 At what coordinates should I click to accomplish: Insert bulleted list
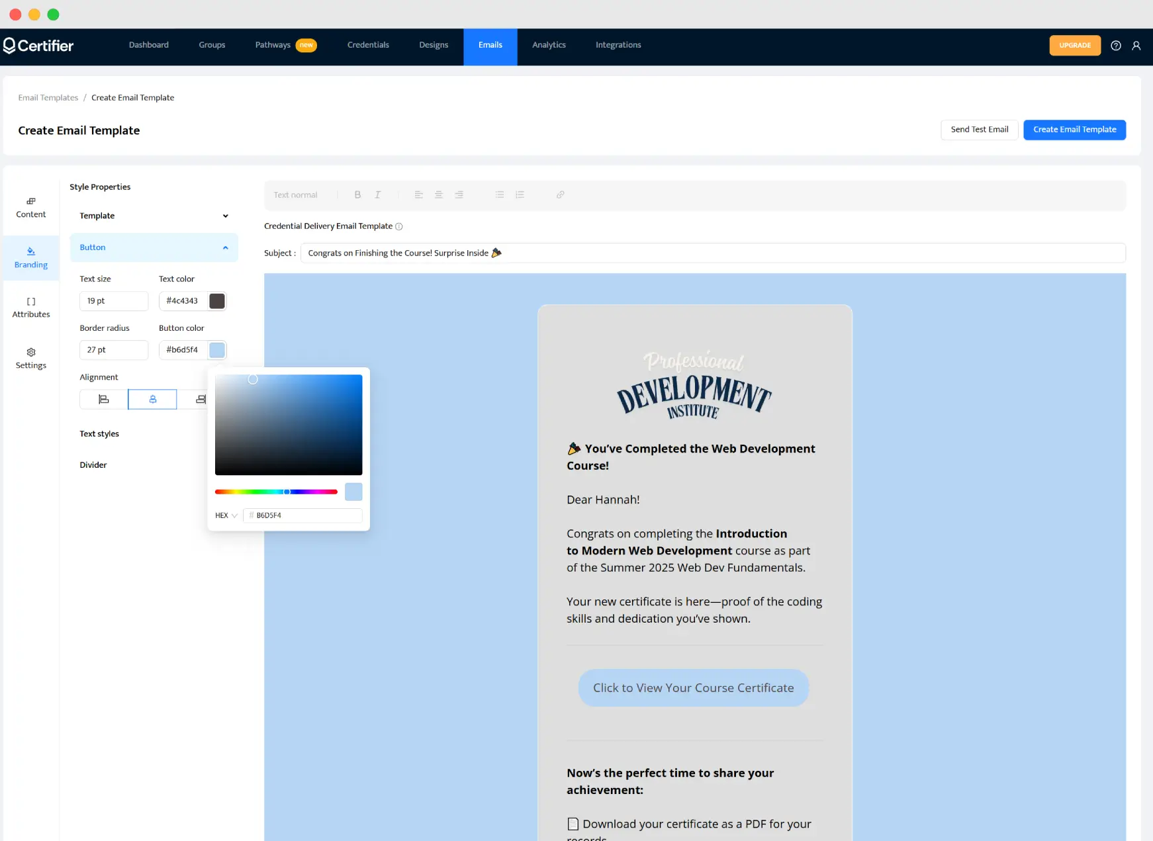(500, 195)
